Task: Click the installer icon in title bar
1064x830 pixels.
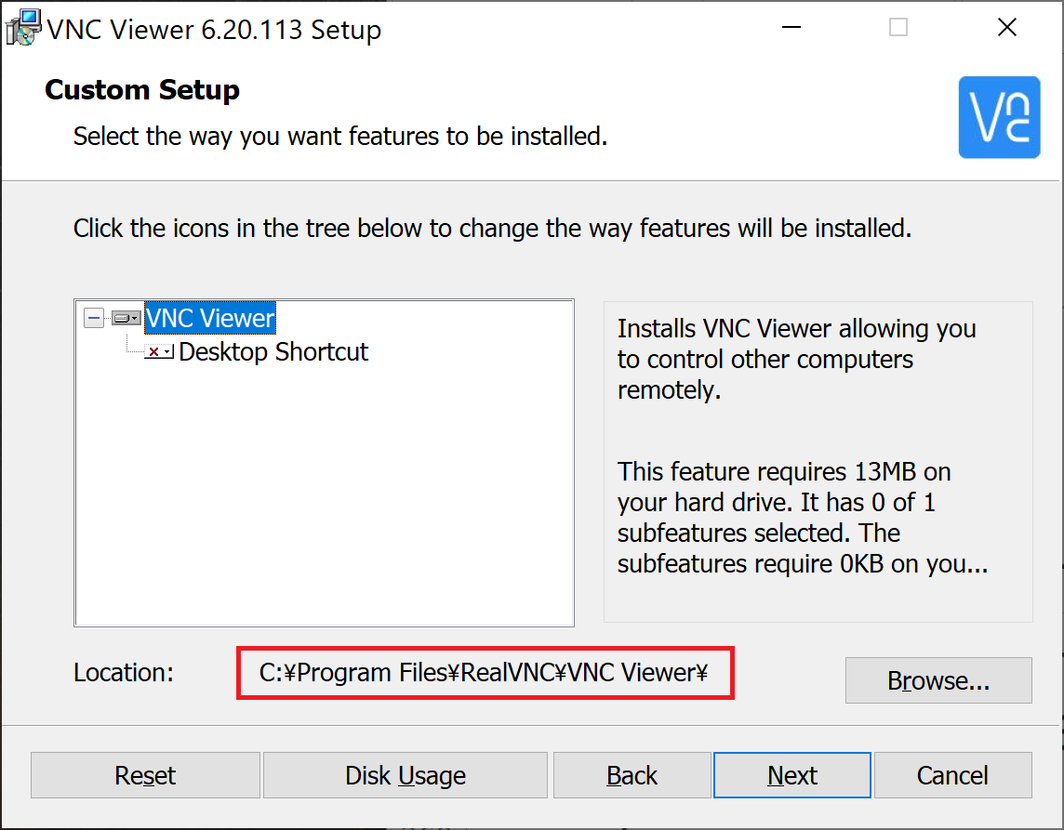Action: [x=22, y=29]
